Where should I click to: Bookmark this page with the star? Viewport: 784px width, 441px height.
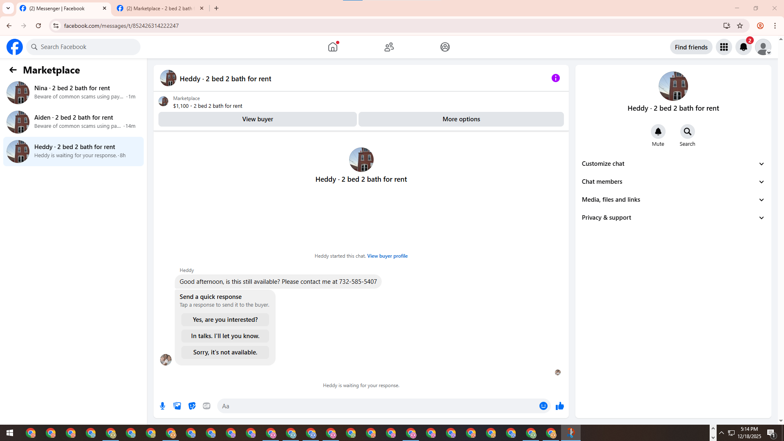pos(740,26)
